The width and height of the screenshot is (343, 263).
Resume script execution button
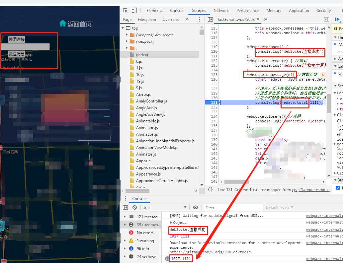pyautogui.click(x=337, y=20)
